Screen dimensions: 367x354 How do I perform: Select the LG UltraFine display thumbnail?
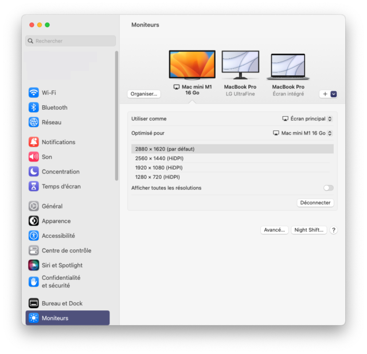tap(240, 65)
